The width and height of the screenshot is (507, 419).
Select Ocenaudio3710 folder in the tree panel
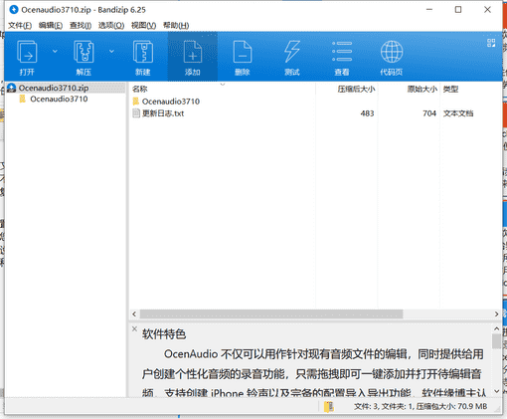59,99
